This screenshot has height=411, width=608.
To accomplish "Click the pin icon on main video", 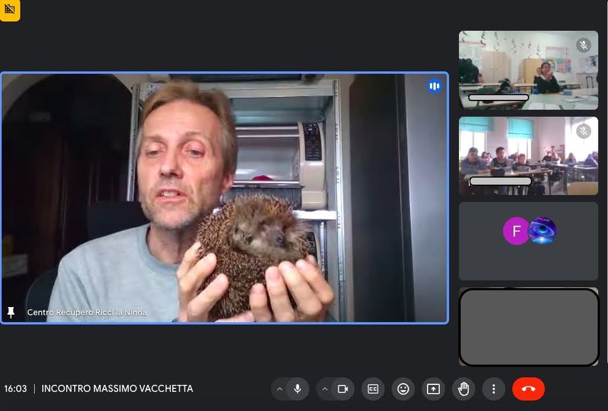I will (11, 312).
